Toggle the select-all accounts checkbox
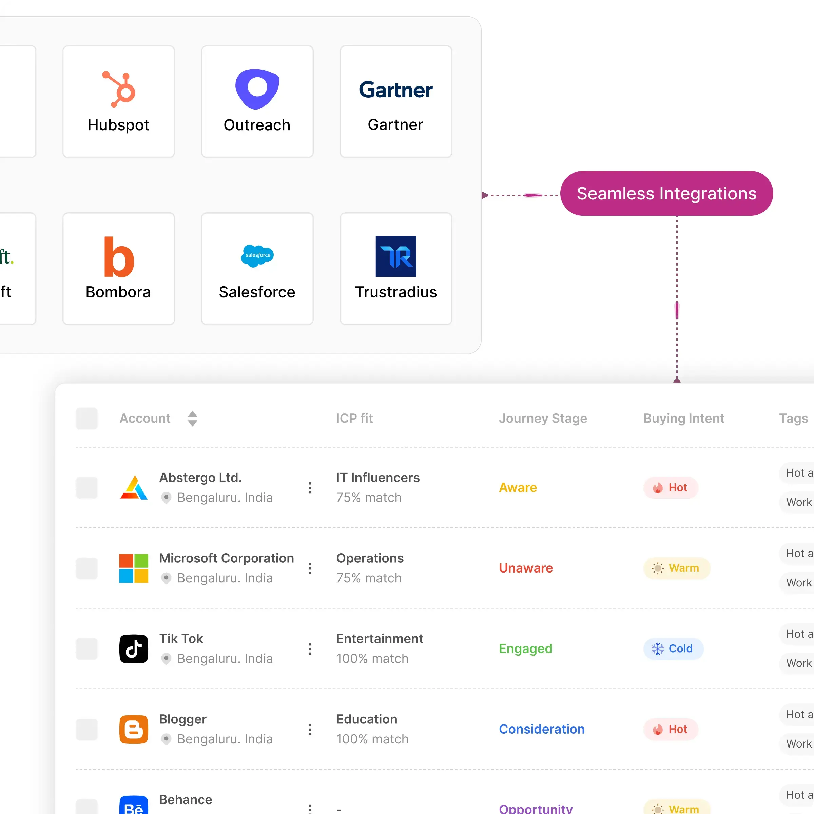Image resolution: width=814 pixels, height=814 pixels. (87, 419)
